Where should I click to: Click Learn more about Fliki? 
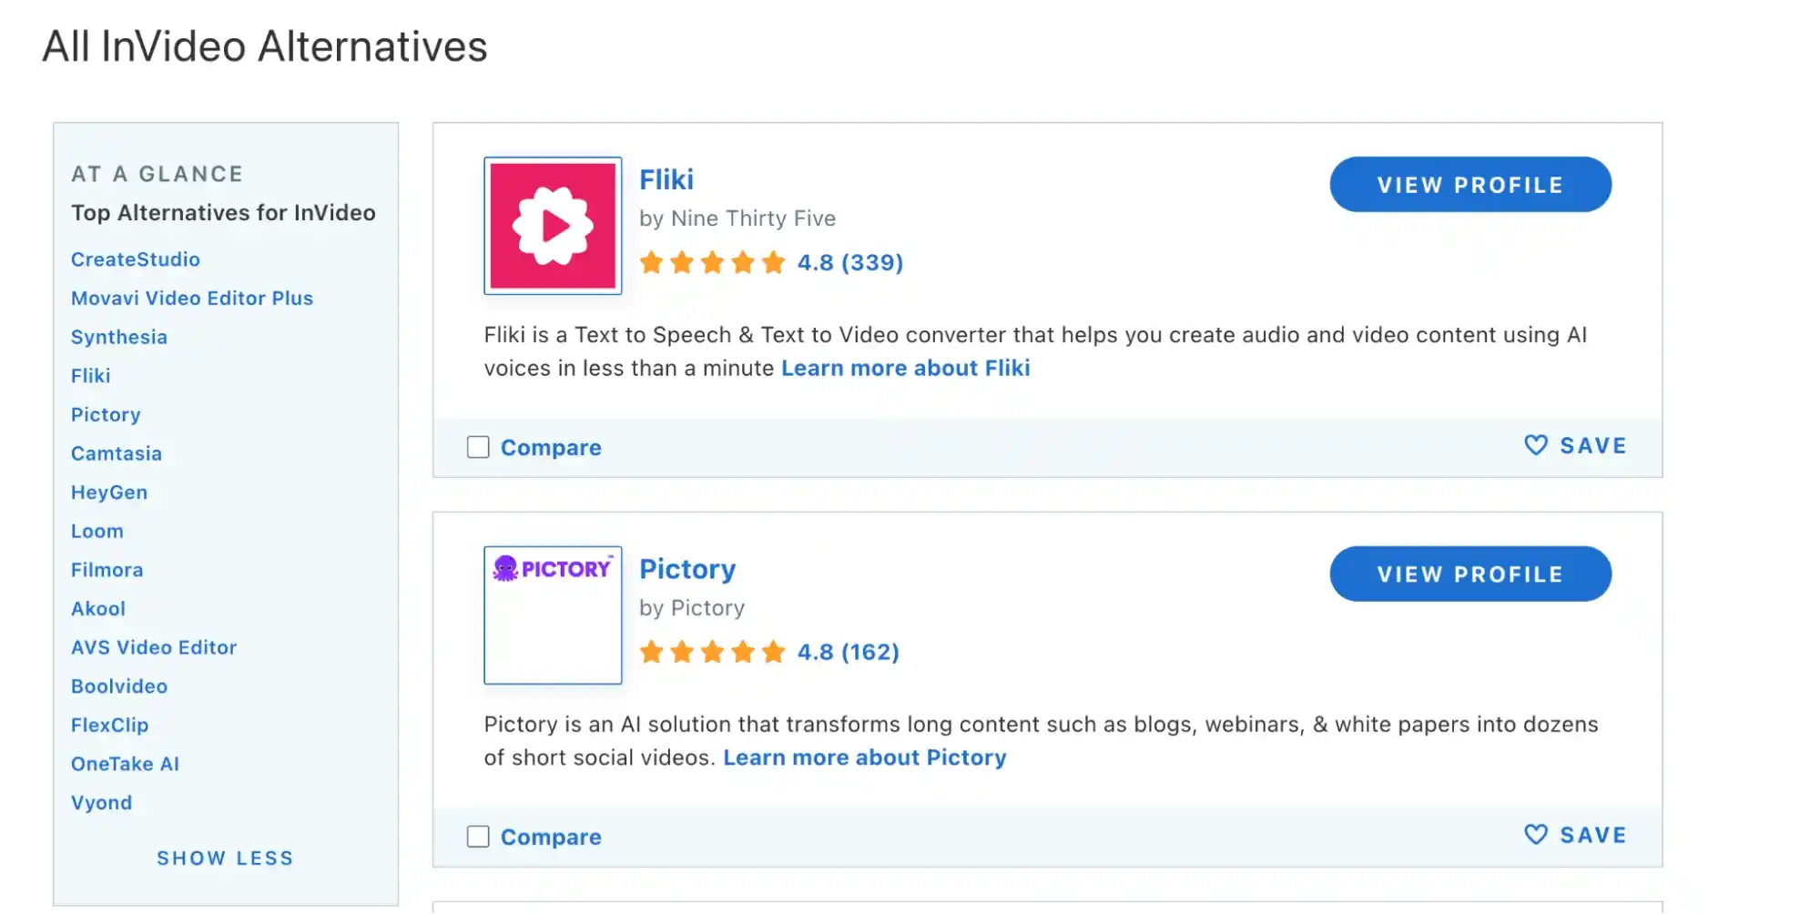(905, 368)
